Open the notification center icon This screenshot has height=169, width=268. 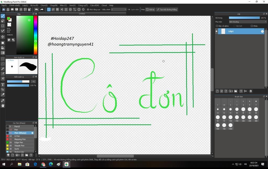tap(263, 164)
